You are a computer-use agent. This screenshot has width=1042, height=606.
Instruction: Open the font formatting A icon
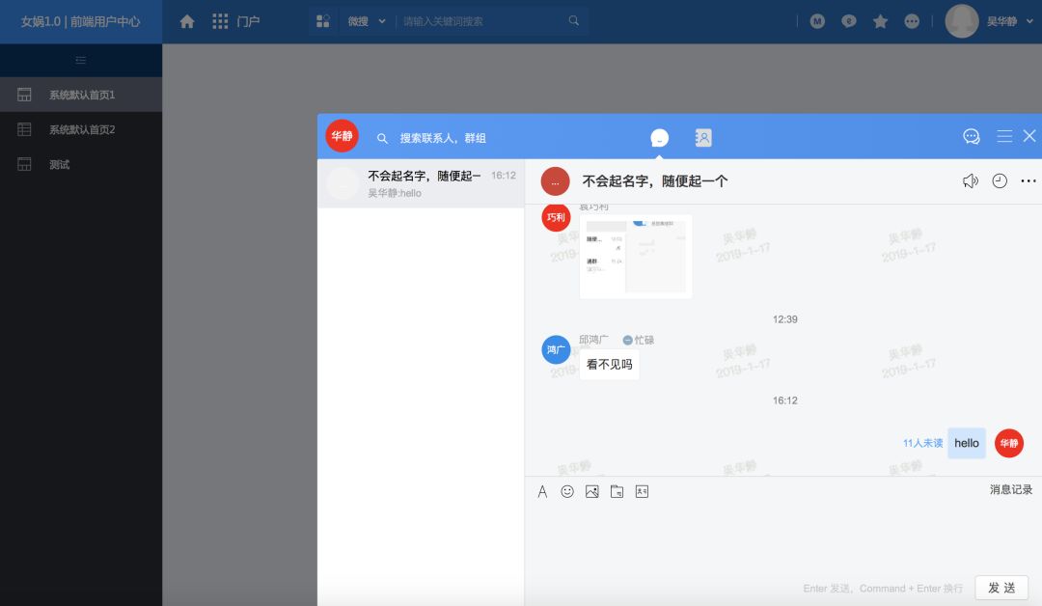tap(542, 492)
